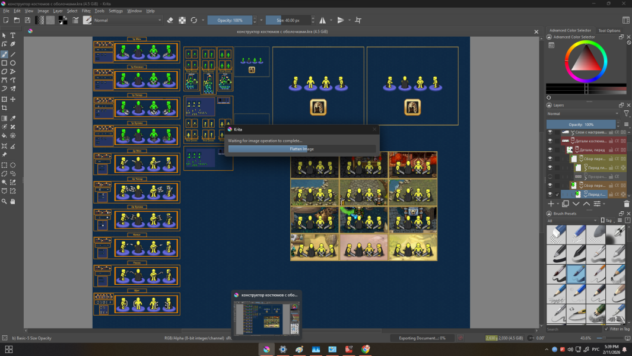Click the brush Size slider

[x=288, y=20]
